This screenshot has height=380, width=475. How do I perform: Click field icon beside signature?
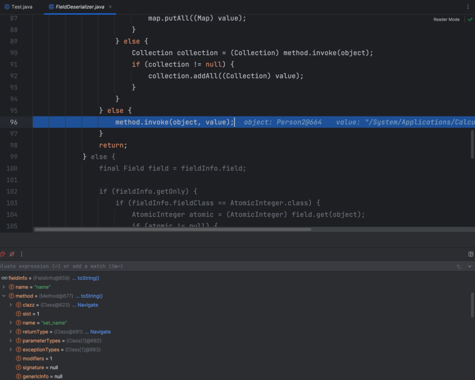tap(18, 368)
